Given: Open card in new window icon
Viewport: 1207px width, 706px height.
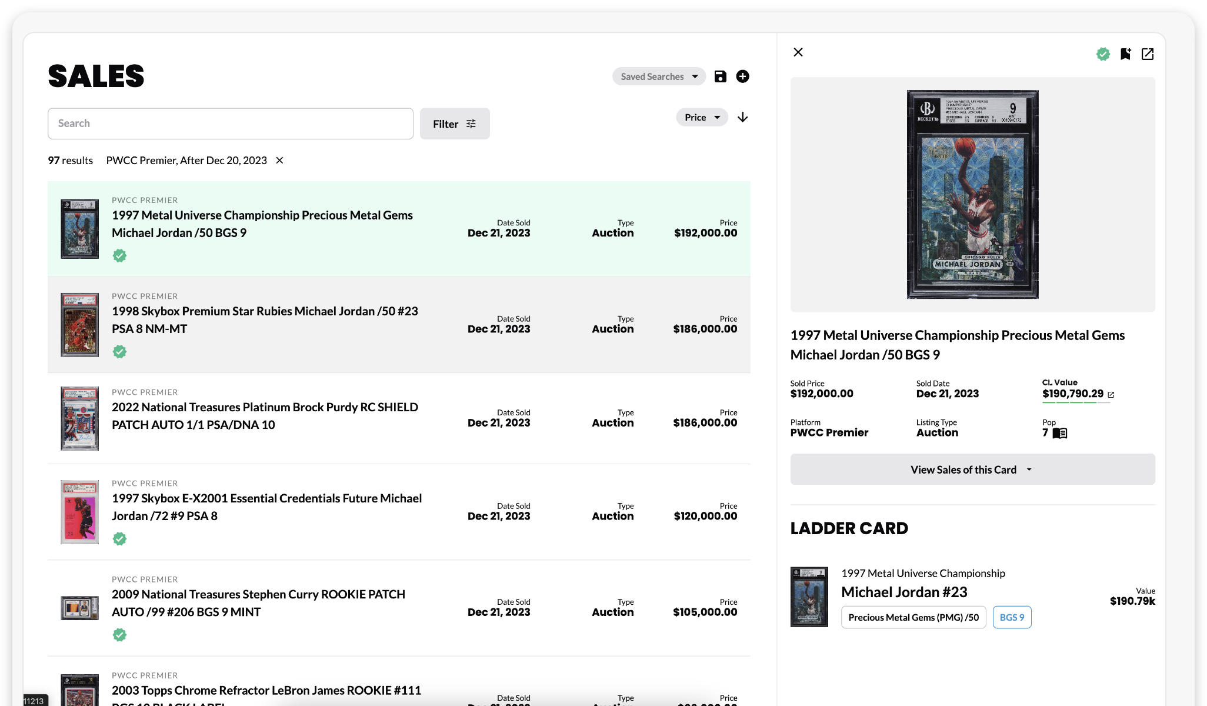Looking at the screenshot, I should point(1148,54).
